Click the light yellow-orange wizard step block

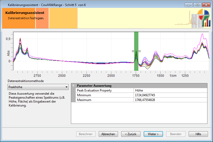63,18
